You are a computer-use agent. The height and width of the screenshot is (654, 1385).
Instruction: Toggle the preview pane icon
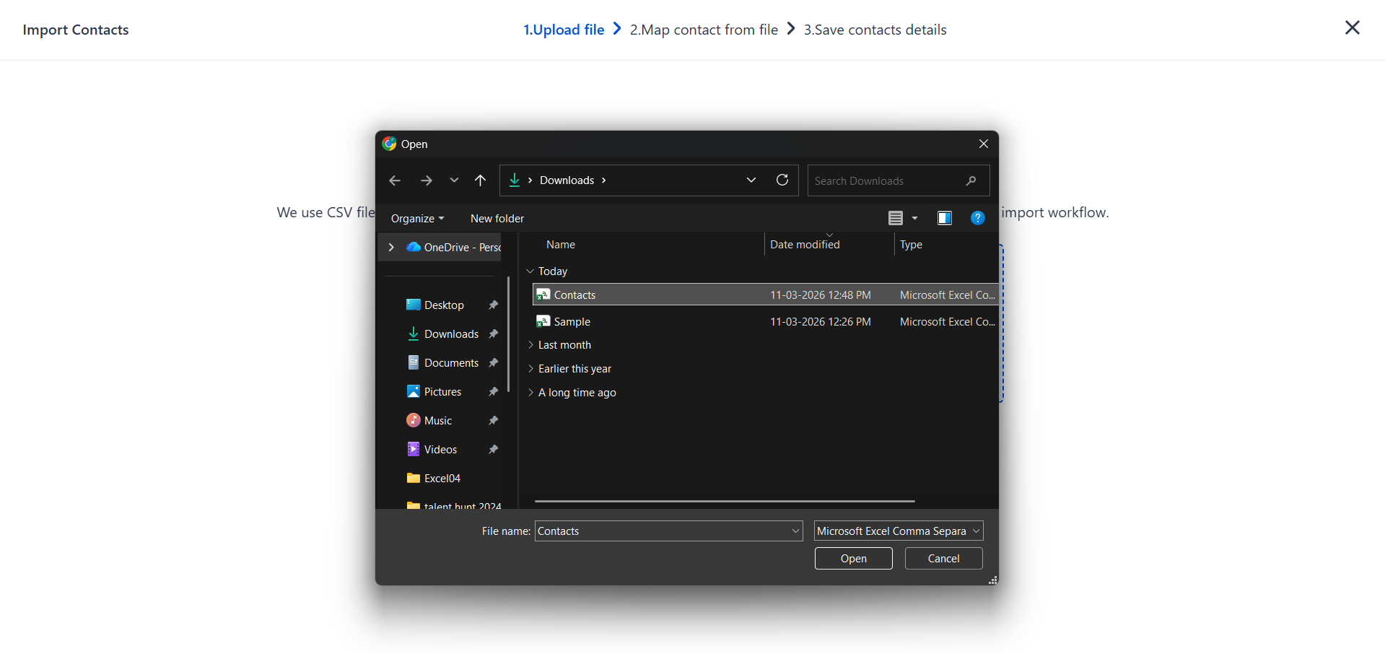tap(944, 218)
